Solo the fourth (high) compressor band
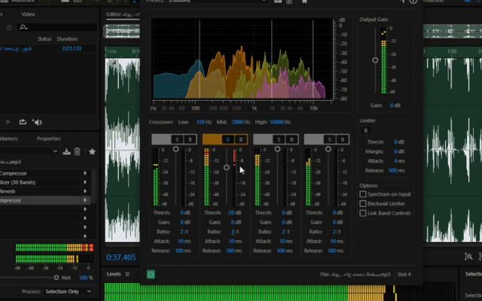 point(329,139)
